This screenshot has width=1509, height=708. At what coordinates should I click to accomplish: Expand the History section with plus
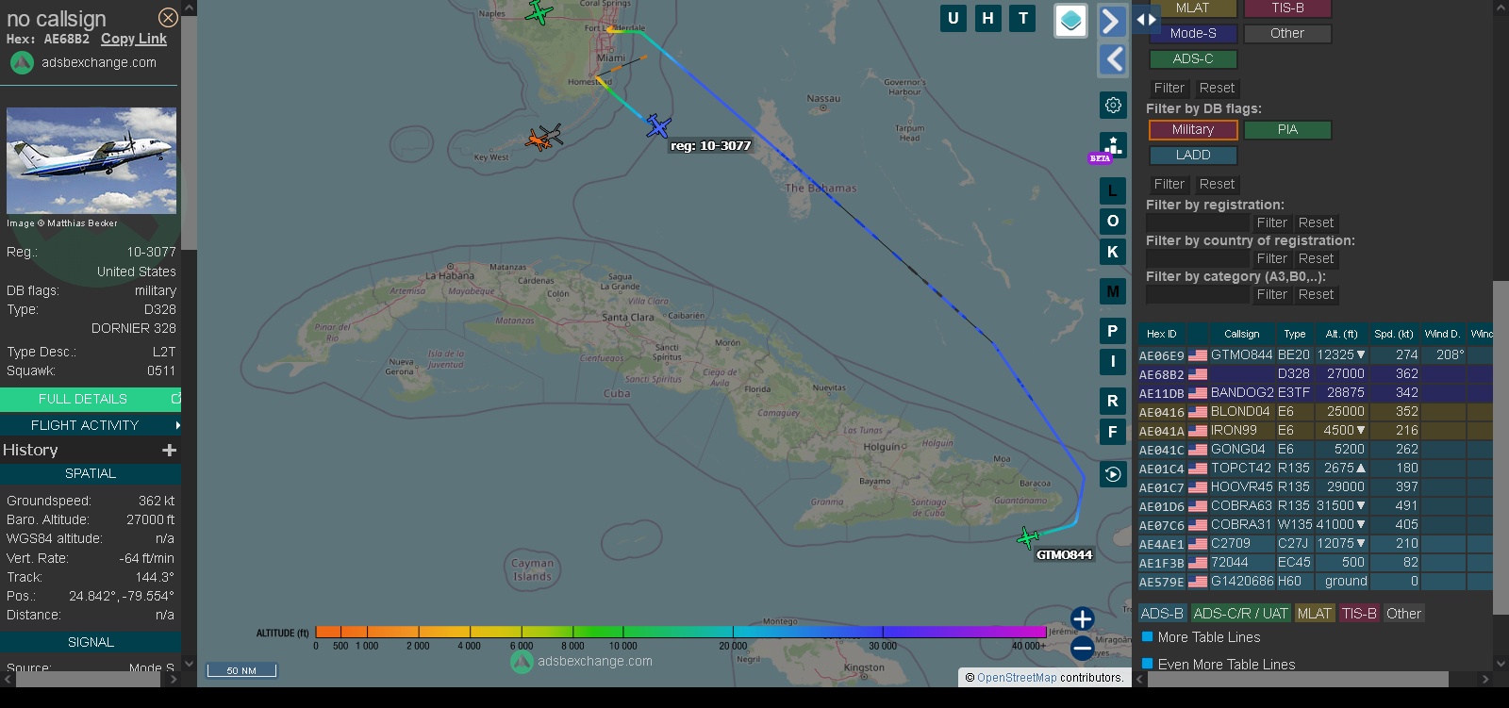click(x=170, y=451)
